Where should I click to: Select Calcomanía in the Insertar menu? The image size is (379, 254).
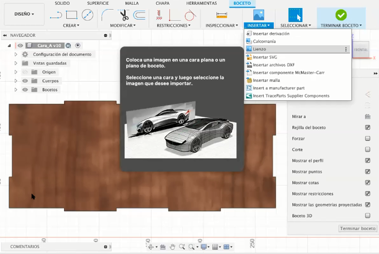(x=264, y=41)
